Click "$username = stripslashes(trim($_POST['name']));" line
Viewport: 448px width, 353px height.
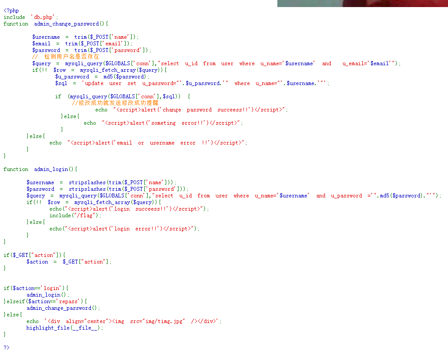pos(101,182)
